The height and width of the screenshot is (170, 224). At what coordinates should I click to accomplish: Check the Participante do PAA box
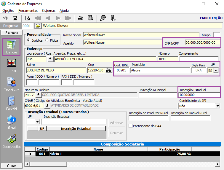pos(130,126)
